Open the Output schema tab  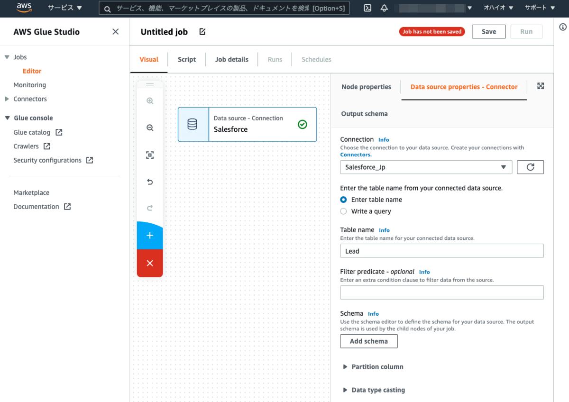[365, 114]
